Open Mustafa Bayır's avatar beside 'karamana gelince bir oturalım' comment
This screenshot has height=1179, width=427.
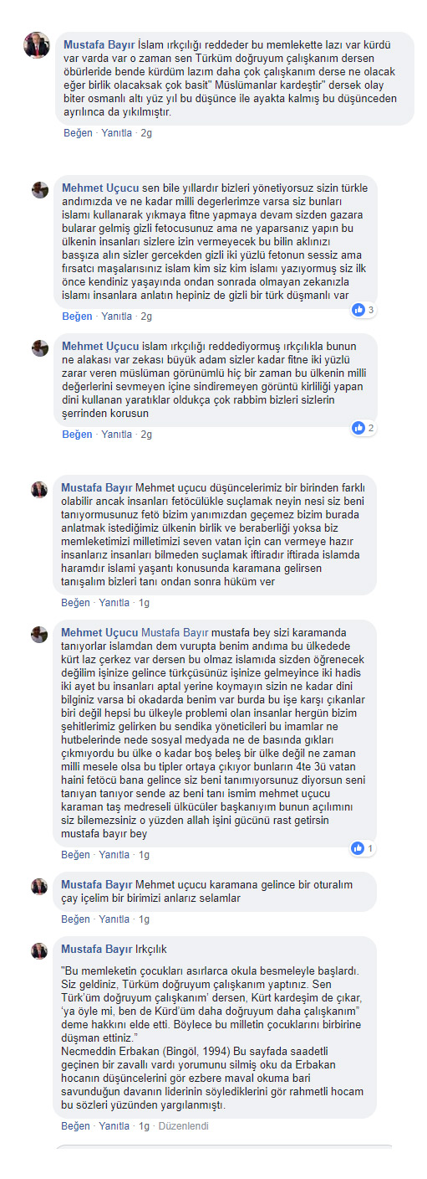(x=39, y=886)
